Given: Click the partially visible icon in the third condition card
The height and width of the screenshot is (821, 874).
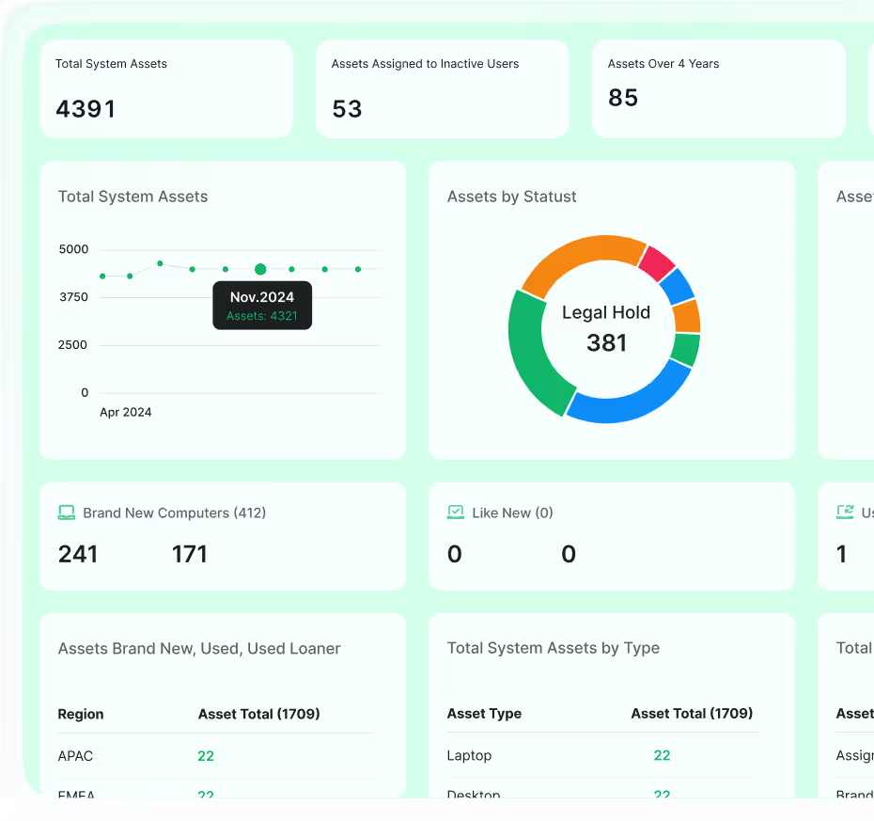Looking at the screenshot, I should click(845, 513).
